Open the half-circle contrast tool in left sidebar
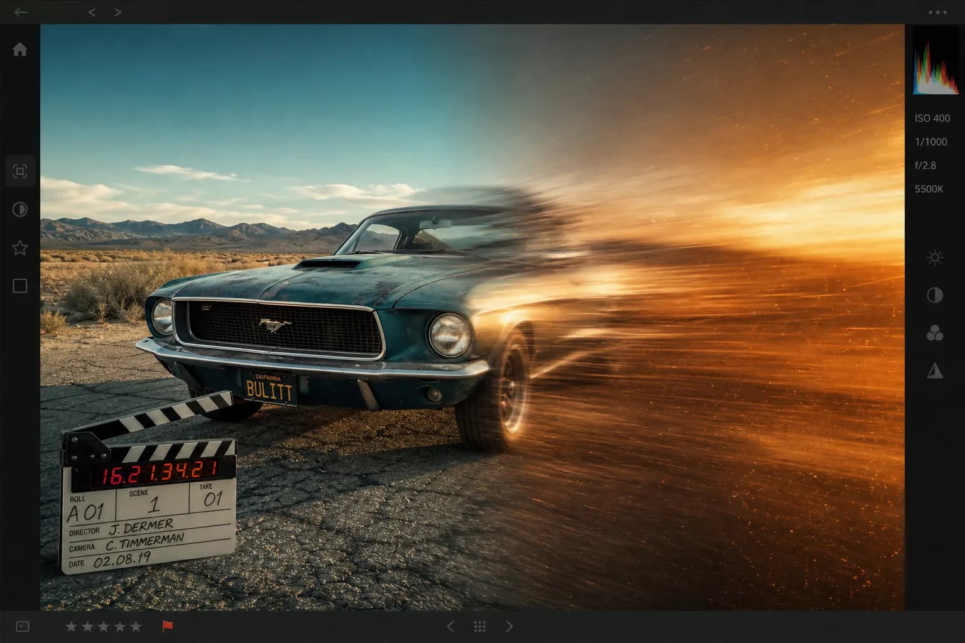 pos(20,209)
